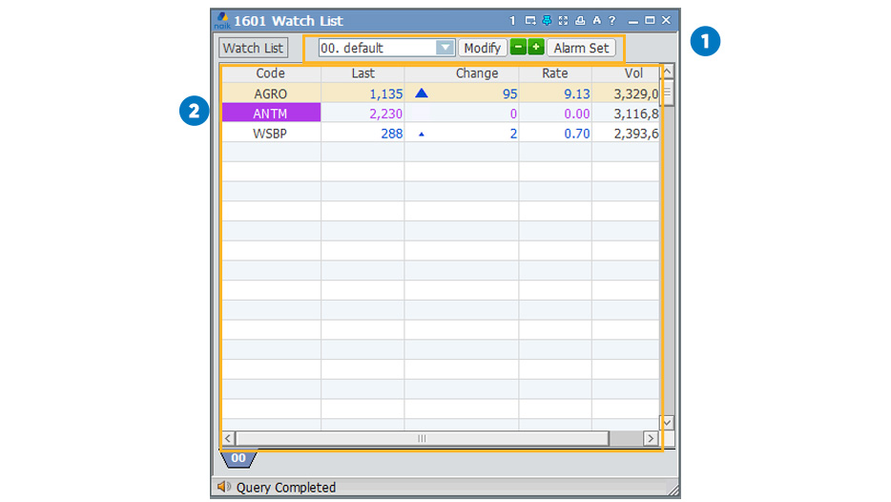
Task: Select the highlighted ANTM code cell
Action: (x=271, y=114)
